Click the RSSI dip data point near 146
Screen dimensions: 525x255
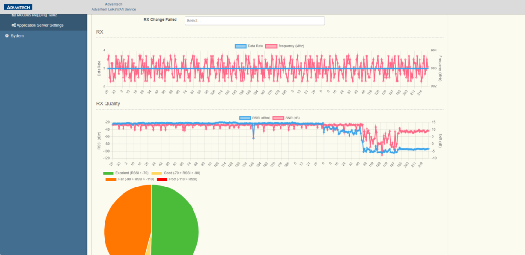pyautogui.click(x=253, y=138)
